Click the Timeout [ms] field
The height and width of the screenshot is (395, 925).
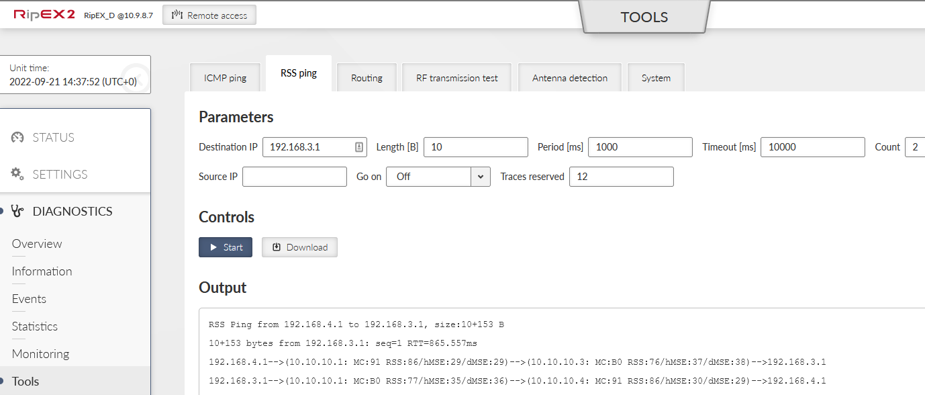(813, 147)
